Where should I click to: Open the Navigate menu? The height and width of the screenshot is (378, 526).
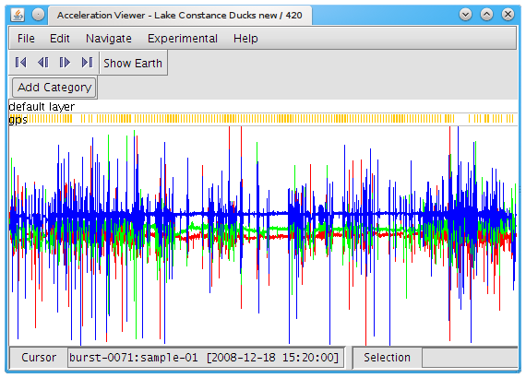coord(109,39)
